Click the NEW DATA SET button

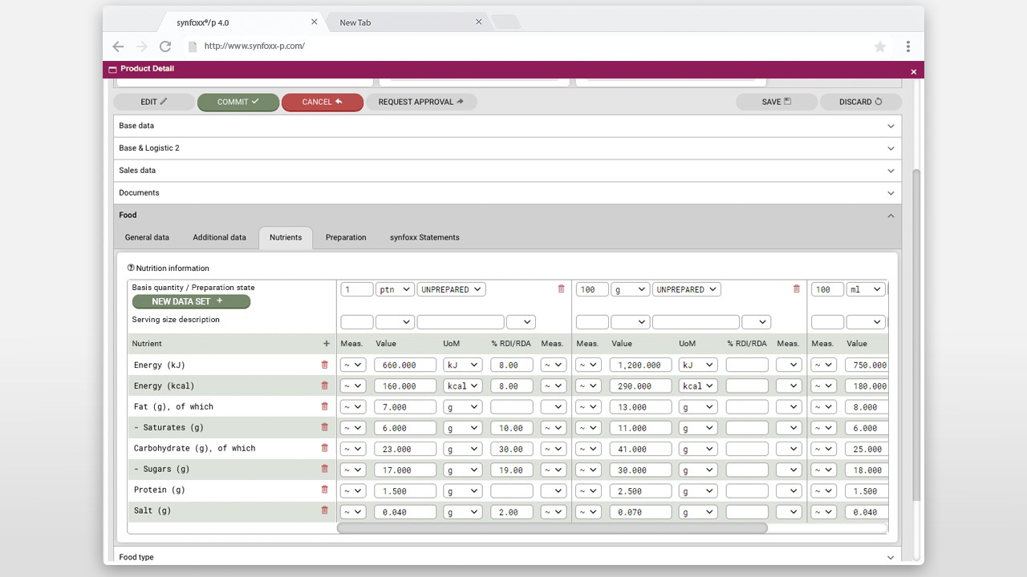[x=191, y=301]
